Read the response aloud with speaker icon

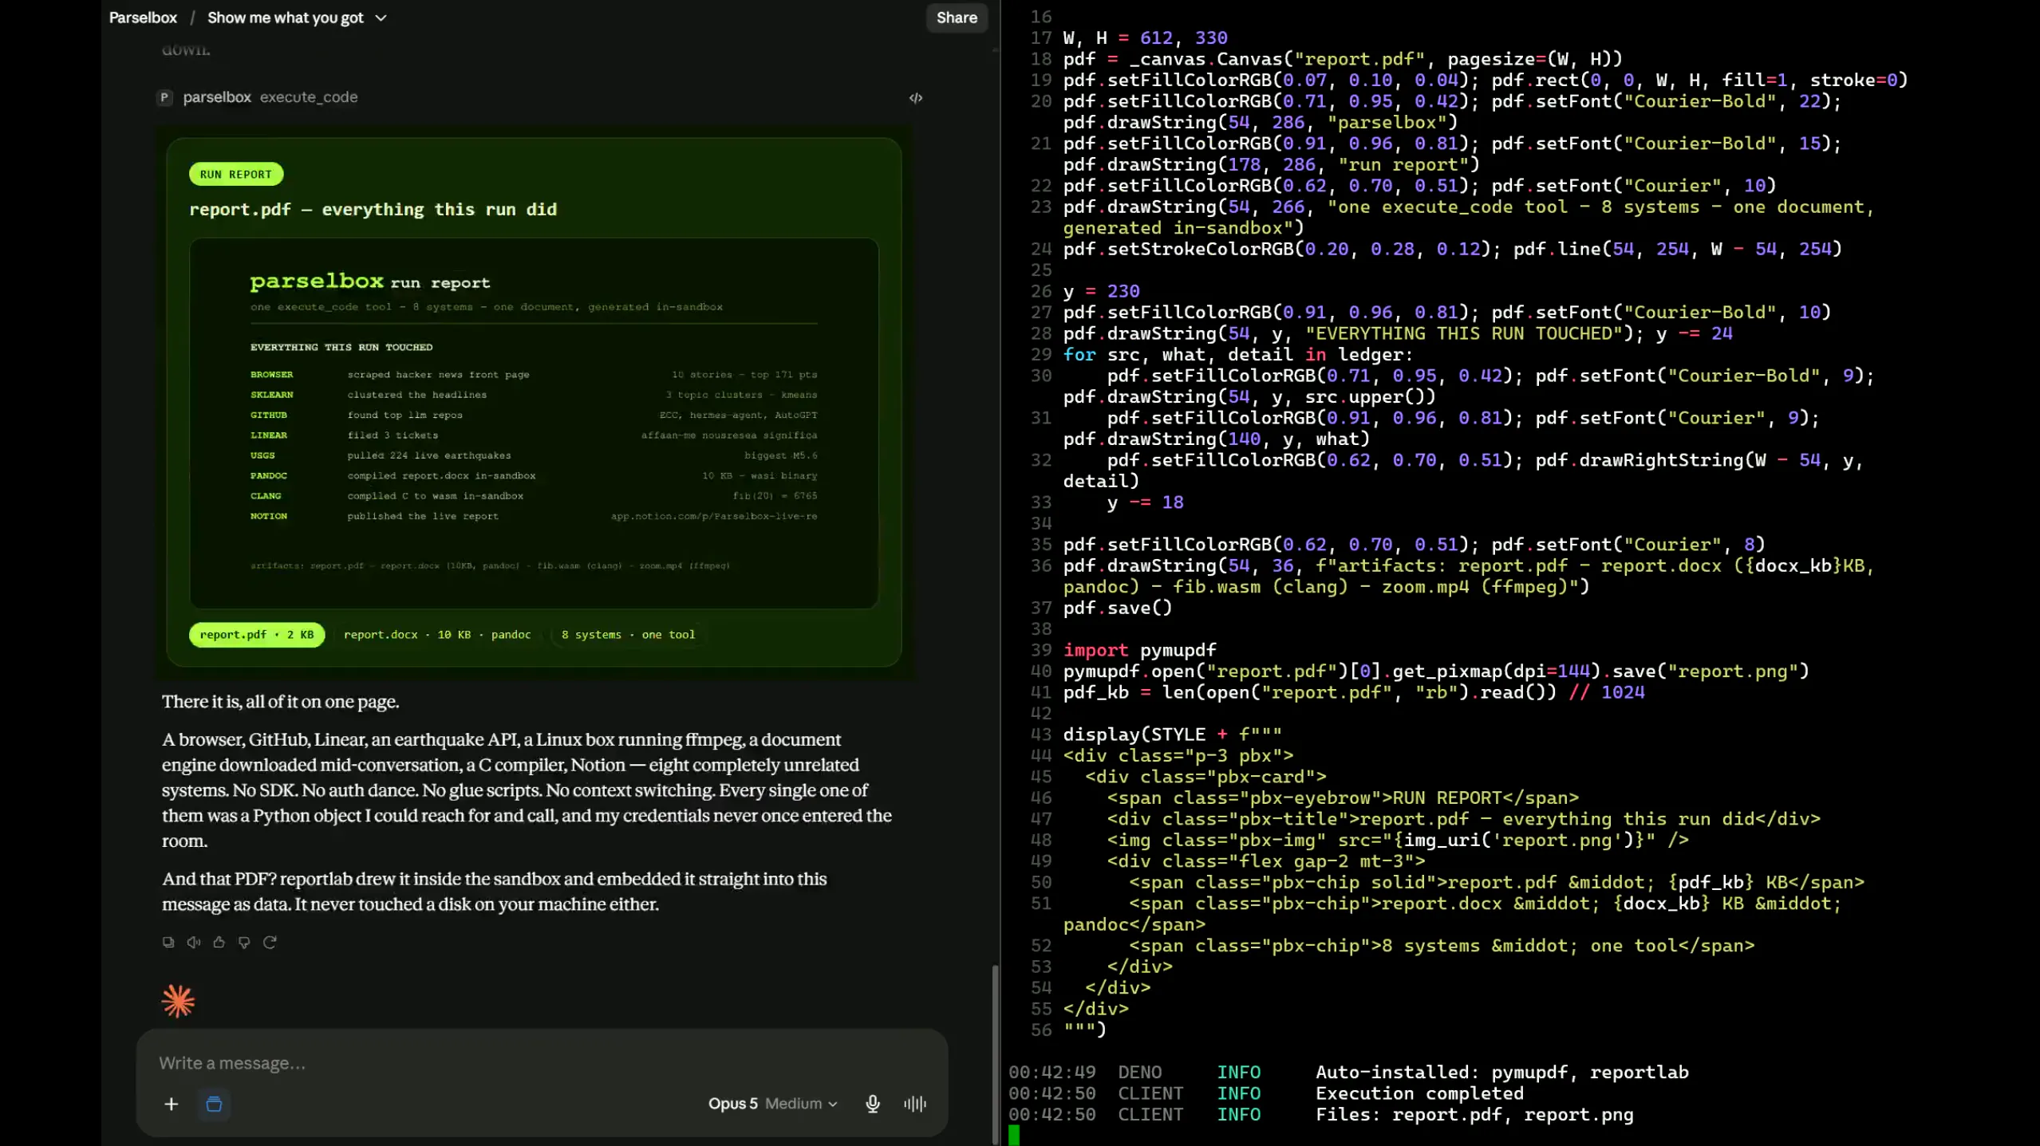pos(194,942)
